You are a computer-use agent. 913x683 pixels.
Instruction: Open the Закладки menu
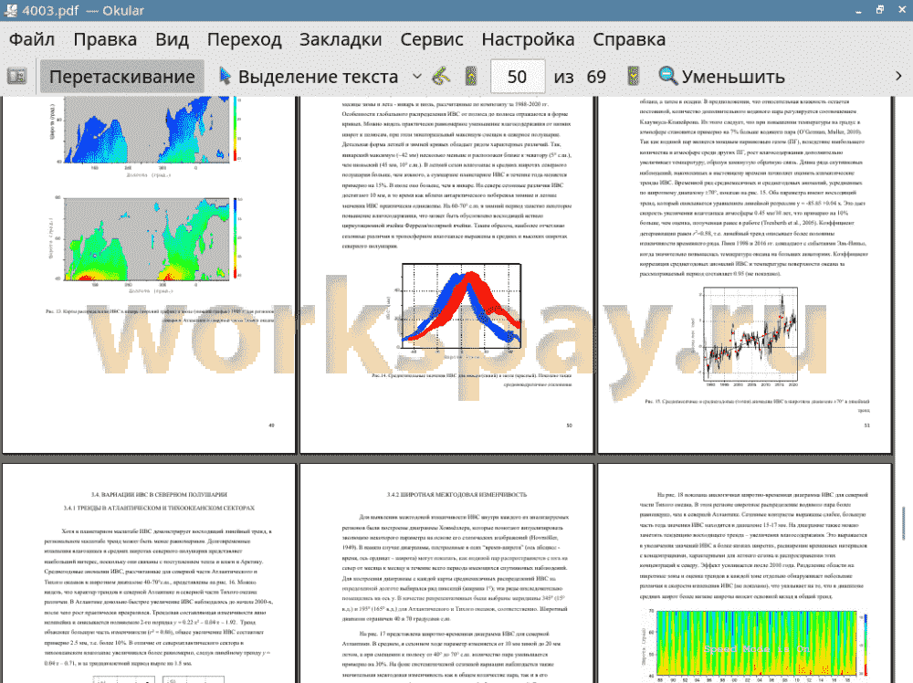click(341, 39)
